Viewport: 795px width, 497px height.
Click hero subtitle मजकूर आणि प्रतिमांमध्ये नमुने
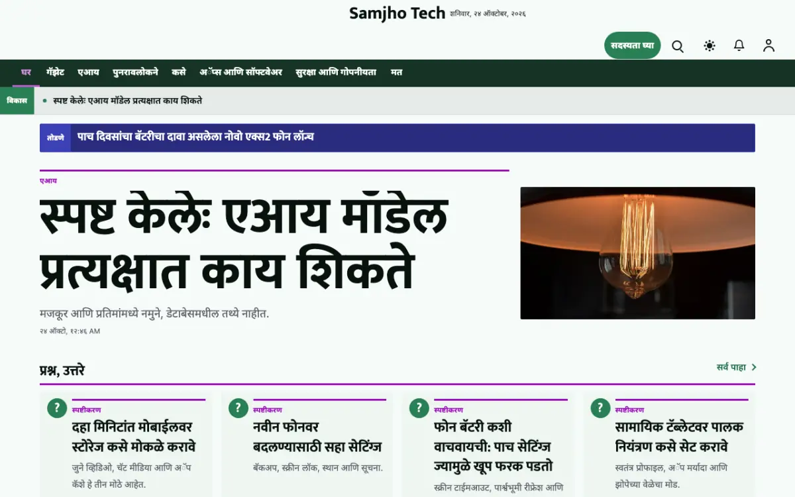point(154,313)
